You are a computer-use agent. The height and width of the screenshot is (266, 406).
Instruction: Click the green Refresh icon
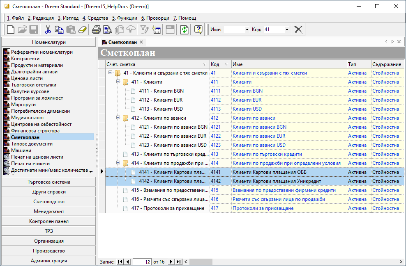185,30
